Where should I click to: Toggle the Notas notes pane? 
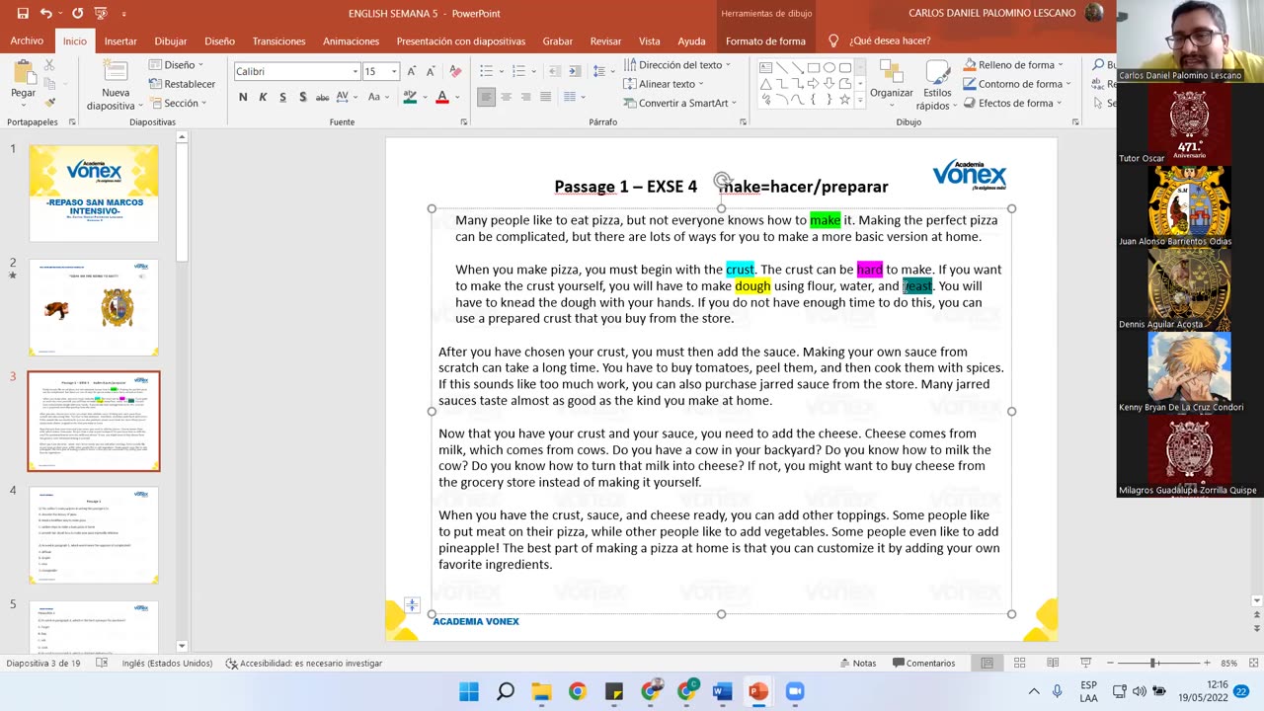coord(857,663)
